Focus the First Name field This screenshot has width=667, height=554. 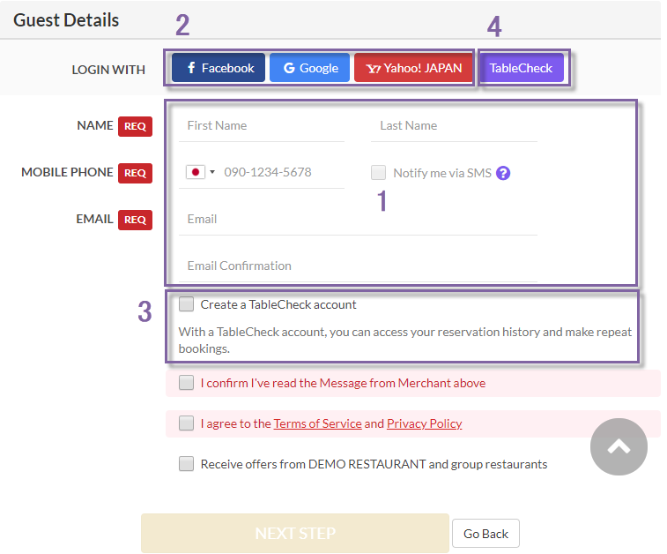(262, 125)
